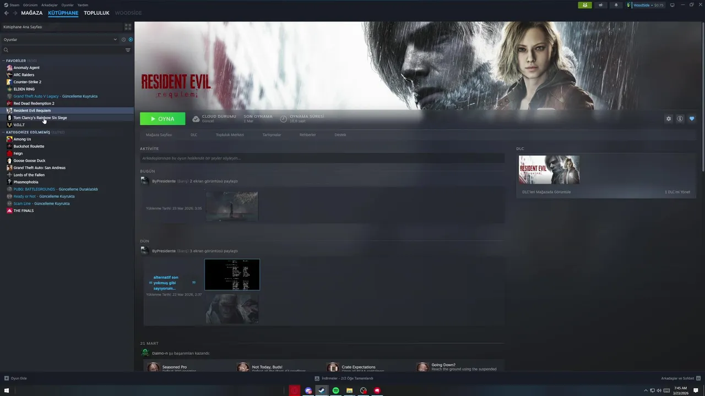Select the ELDEN RING game icon
705x396 pixels.
pyautogui.click(x=9, y=89)
